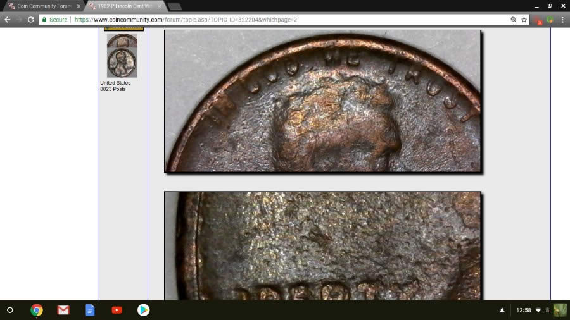
Task: Open notifications bell in system tray
Action: 502,311
